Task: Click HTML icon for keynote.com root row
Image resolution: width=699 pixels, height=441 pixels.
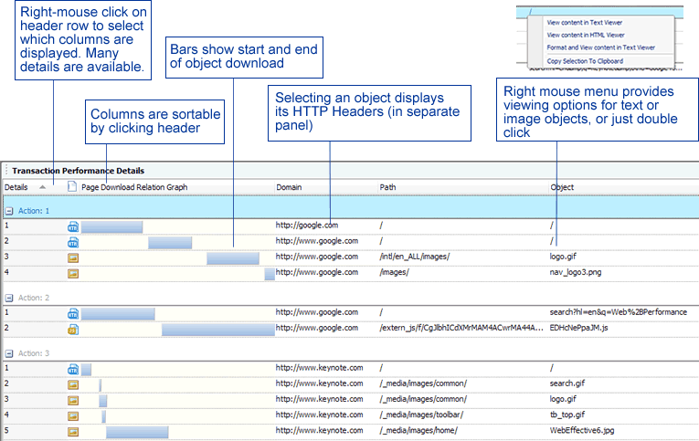Action: point(73,370)
